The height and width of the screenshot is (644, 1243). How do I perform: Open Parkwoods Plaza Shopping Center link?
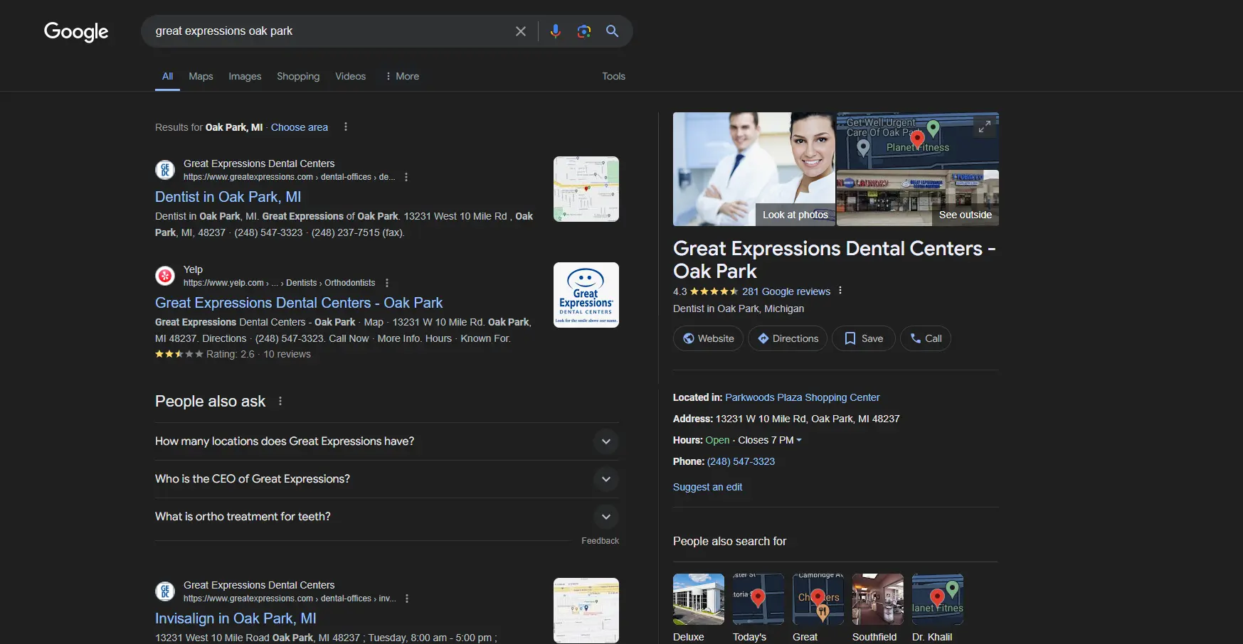coord(803,397)
